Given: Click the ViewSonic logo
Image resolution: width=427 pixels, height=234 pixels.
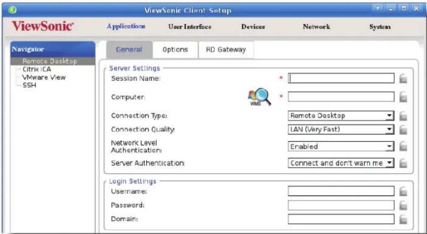Looking at the screenshot, I should pyautogui.click(x=43, y=27).
